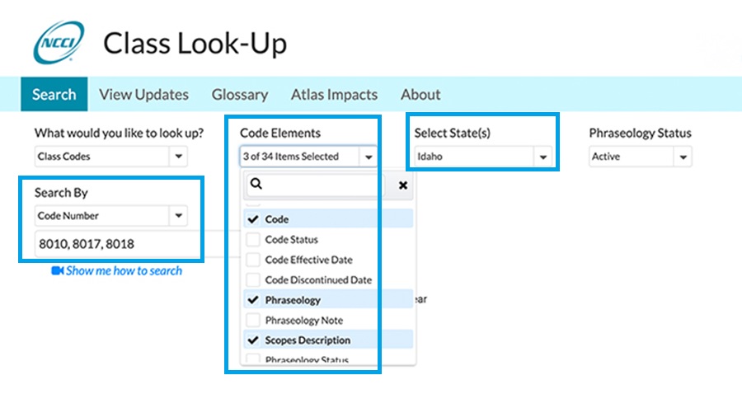
Task: Select the About tab
Action: click(x=420, y=94)
